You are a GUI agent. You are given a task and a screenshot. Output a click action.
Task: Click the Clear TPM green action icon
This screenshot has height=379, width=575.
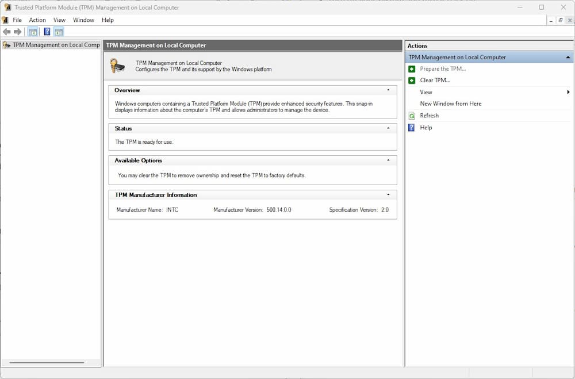pos(411,80)
